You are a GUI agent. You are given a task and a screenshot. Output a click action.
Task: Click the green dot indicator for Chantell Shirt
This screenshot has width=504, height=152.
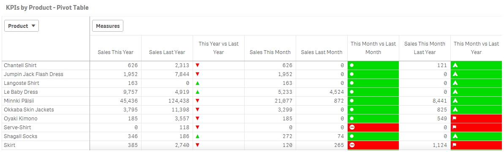pyautogui.click(x=352, y=65)
